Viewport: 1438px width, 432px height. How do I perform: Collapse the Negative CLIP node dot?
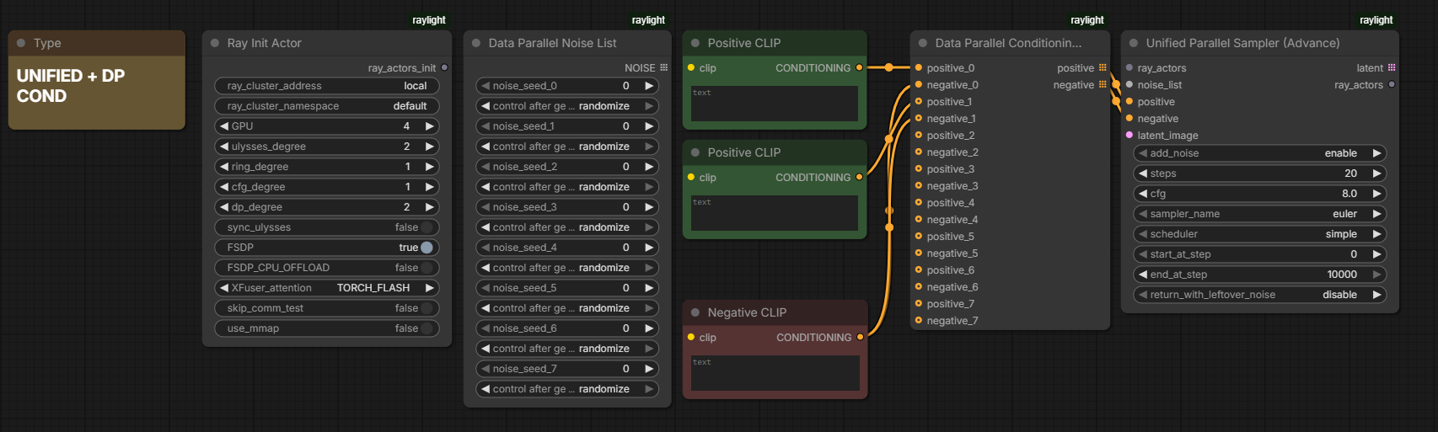pos(695,312)
